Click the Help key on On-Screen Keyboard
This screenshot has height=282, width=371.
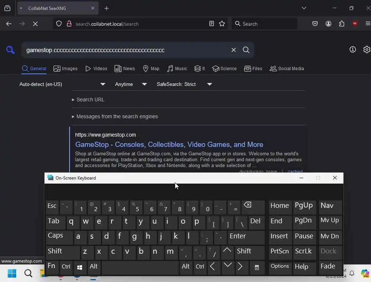click(304, 267)
